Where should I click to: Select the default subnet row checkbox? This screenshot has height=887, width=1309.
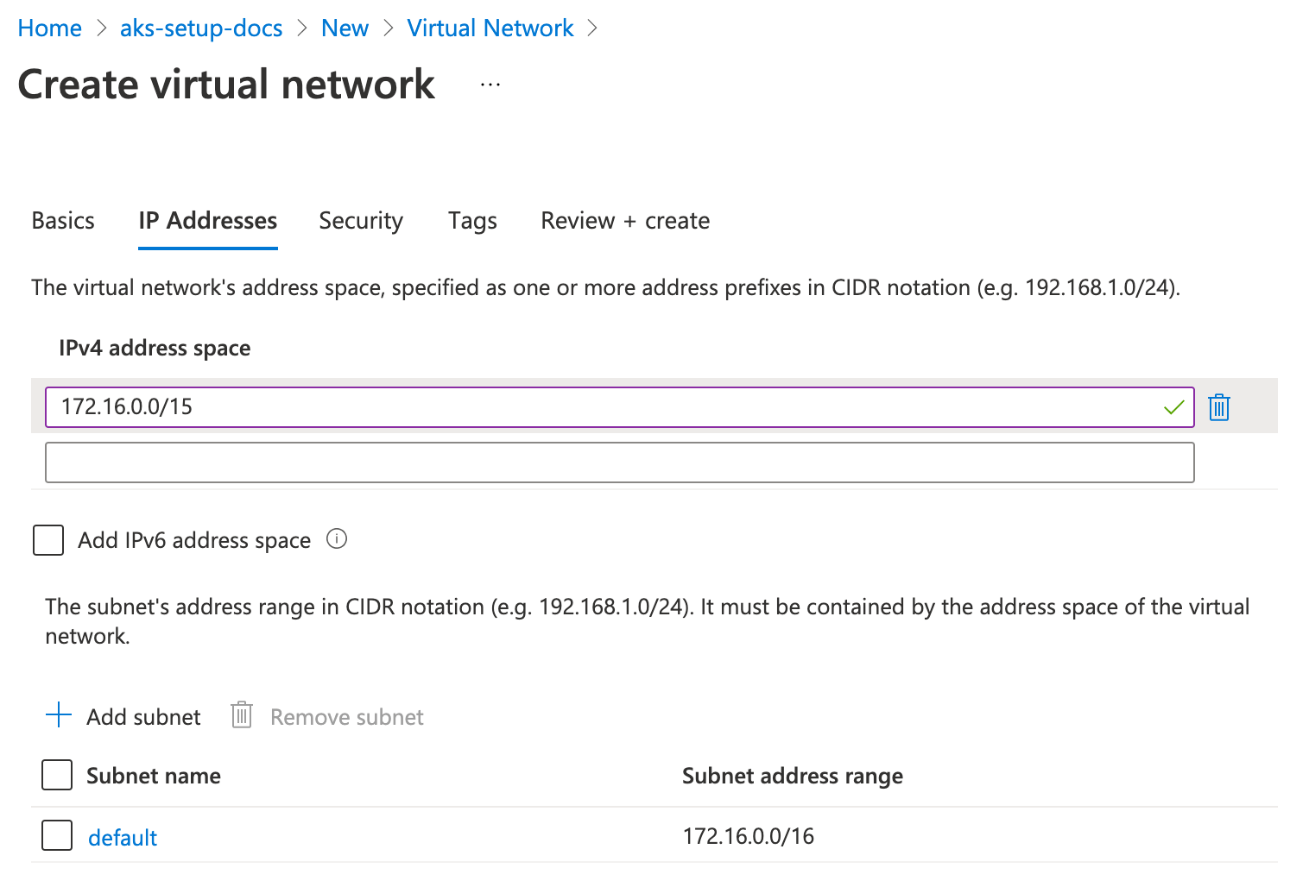point(57,835)
